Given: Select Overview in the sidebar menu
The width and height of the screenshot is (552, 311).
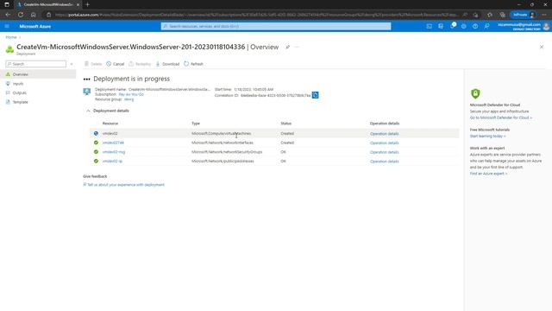Looking at the screenshot, I should [38, 74].
